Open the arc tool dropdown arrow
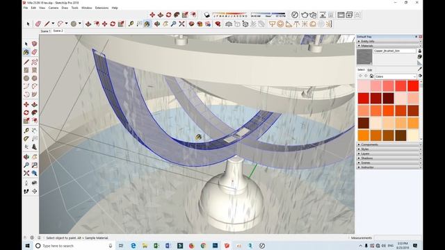445x250 pixels. pos(67,24)
